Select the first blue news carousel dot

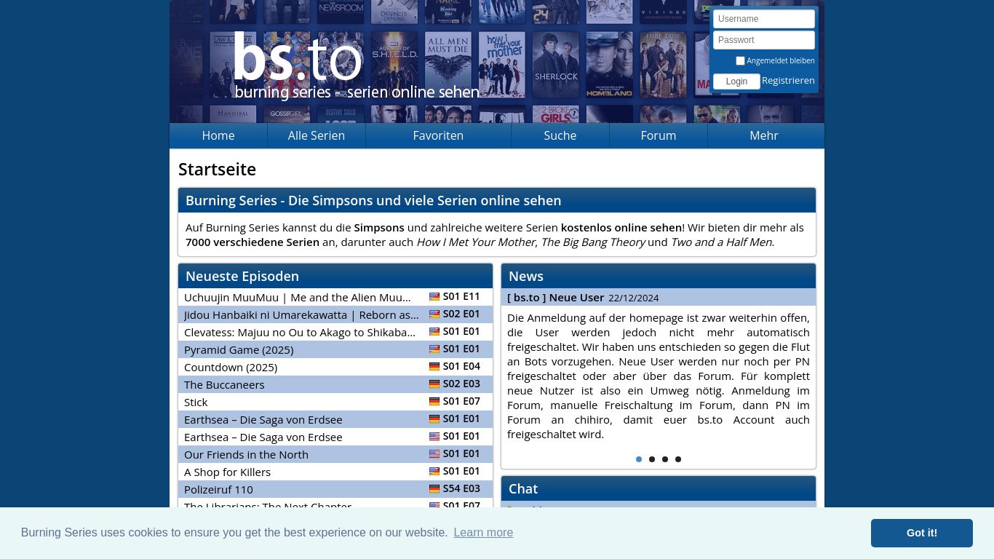click(639, 459)
